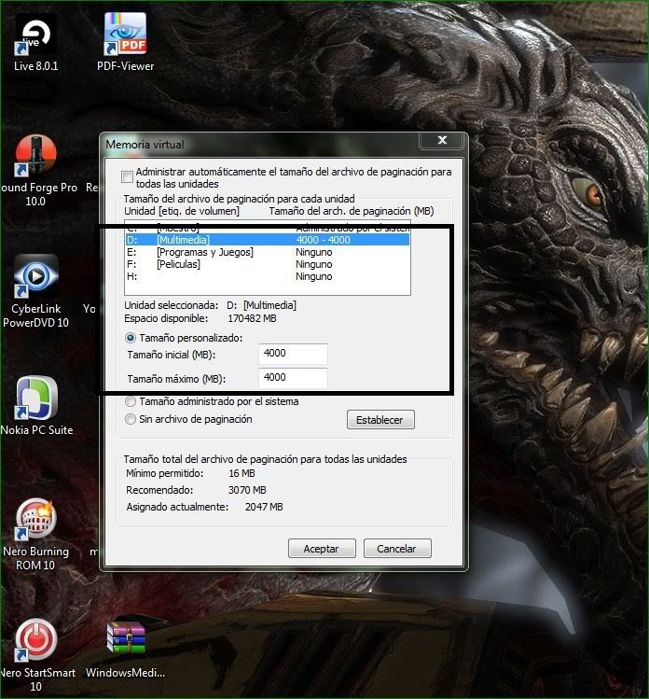
Task: Click the Recomendado 3070 MB value
Action: [247, 490]
